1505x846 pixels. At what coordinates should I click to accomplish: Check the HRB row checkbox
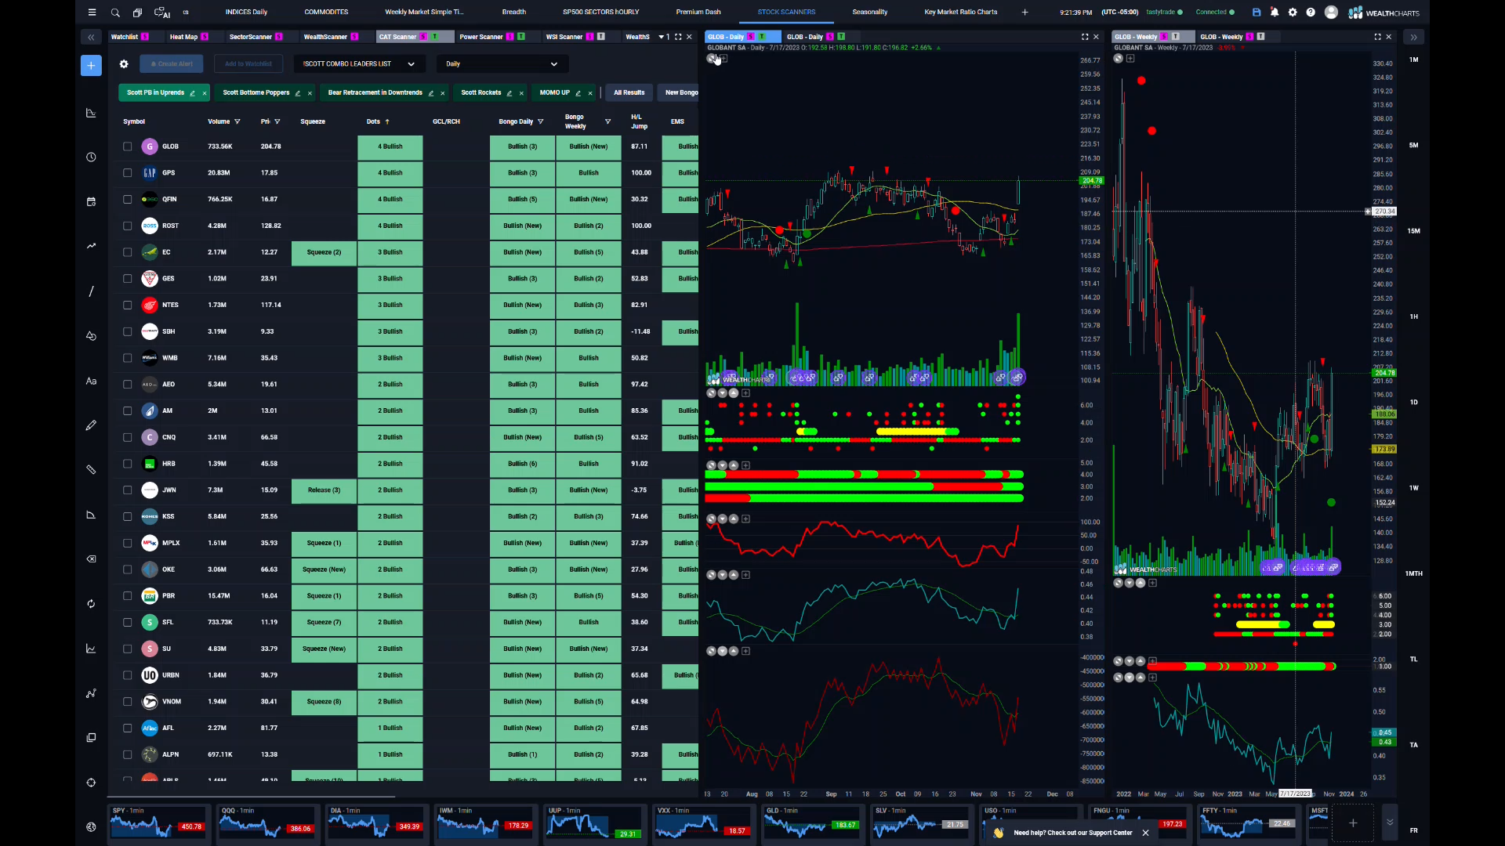tap(128, 464)
